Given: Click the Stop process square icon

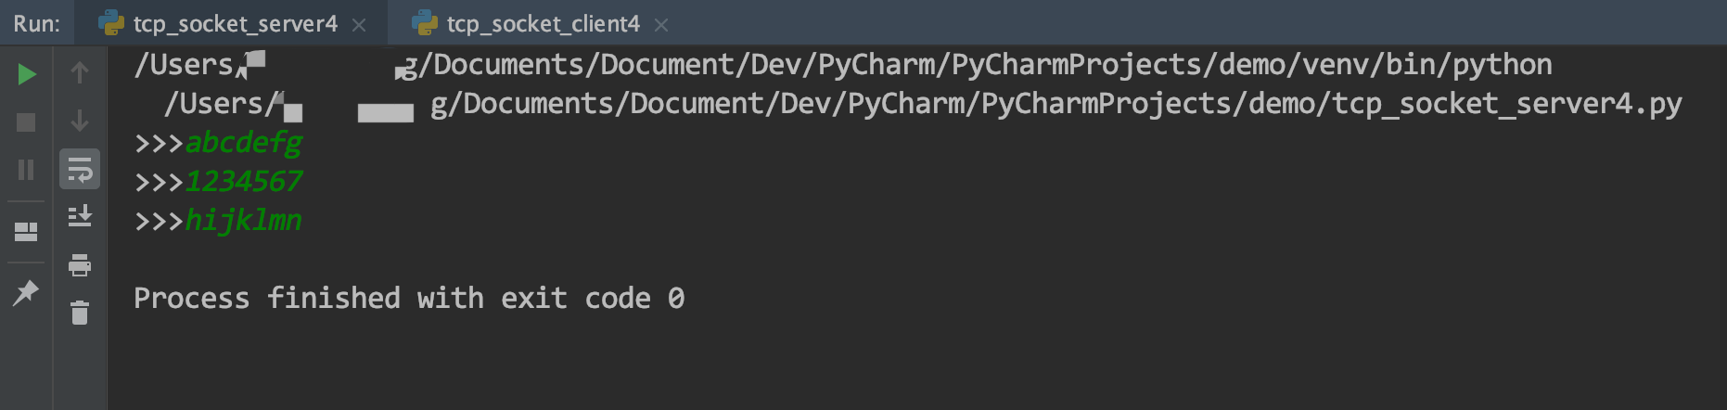Looking at the screenshot, I should pyautogui.click(x=26, y=122).
